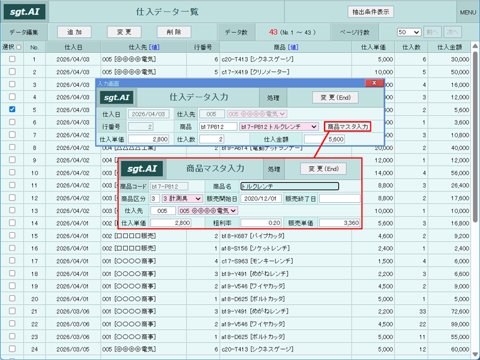Screen dimensions: 480x360
Task: Click the 販売単価 field showing 3,360
Action: click(340, 223)
